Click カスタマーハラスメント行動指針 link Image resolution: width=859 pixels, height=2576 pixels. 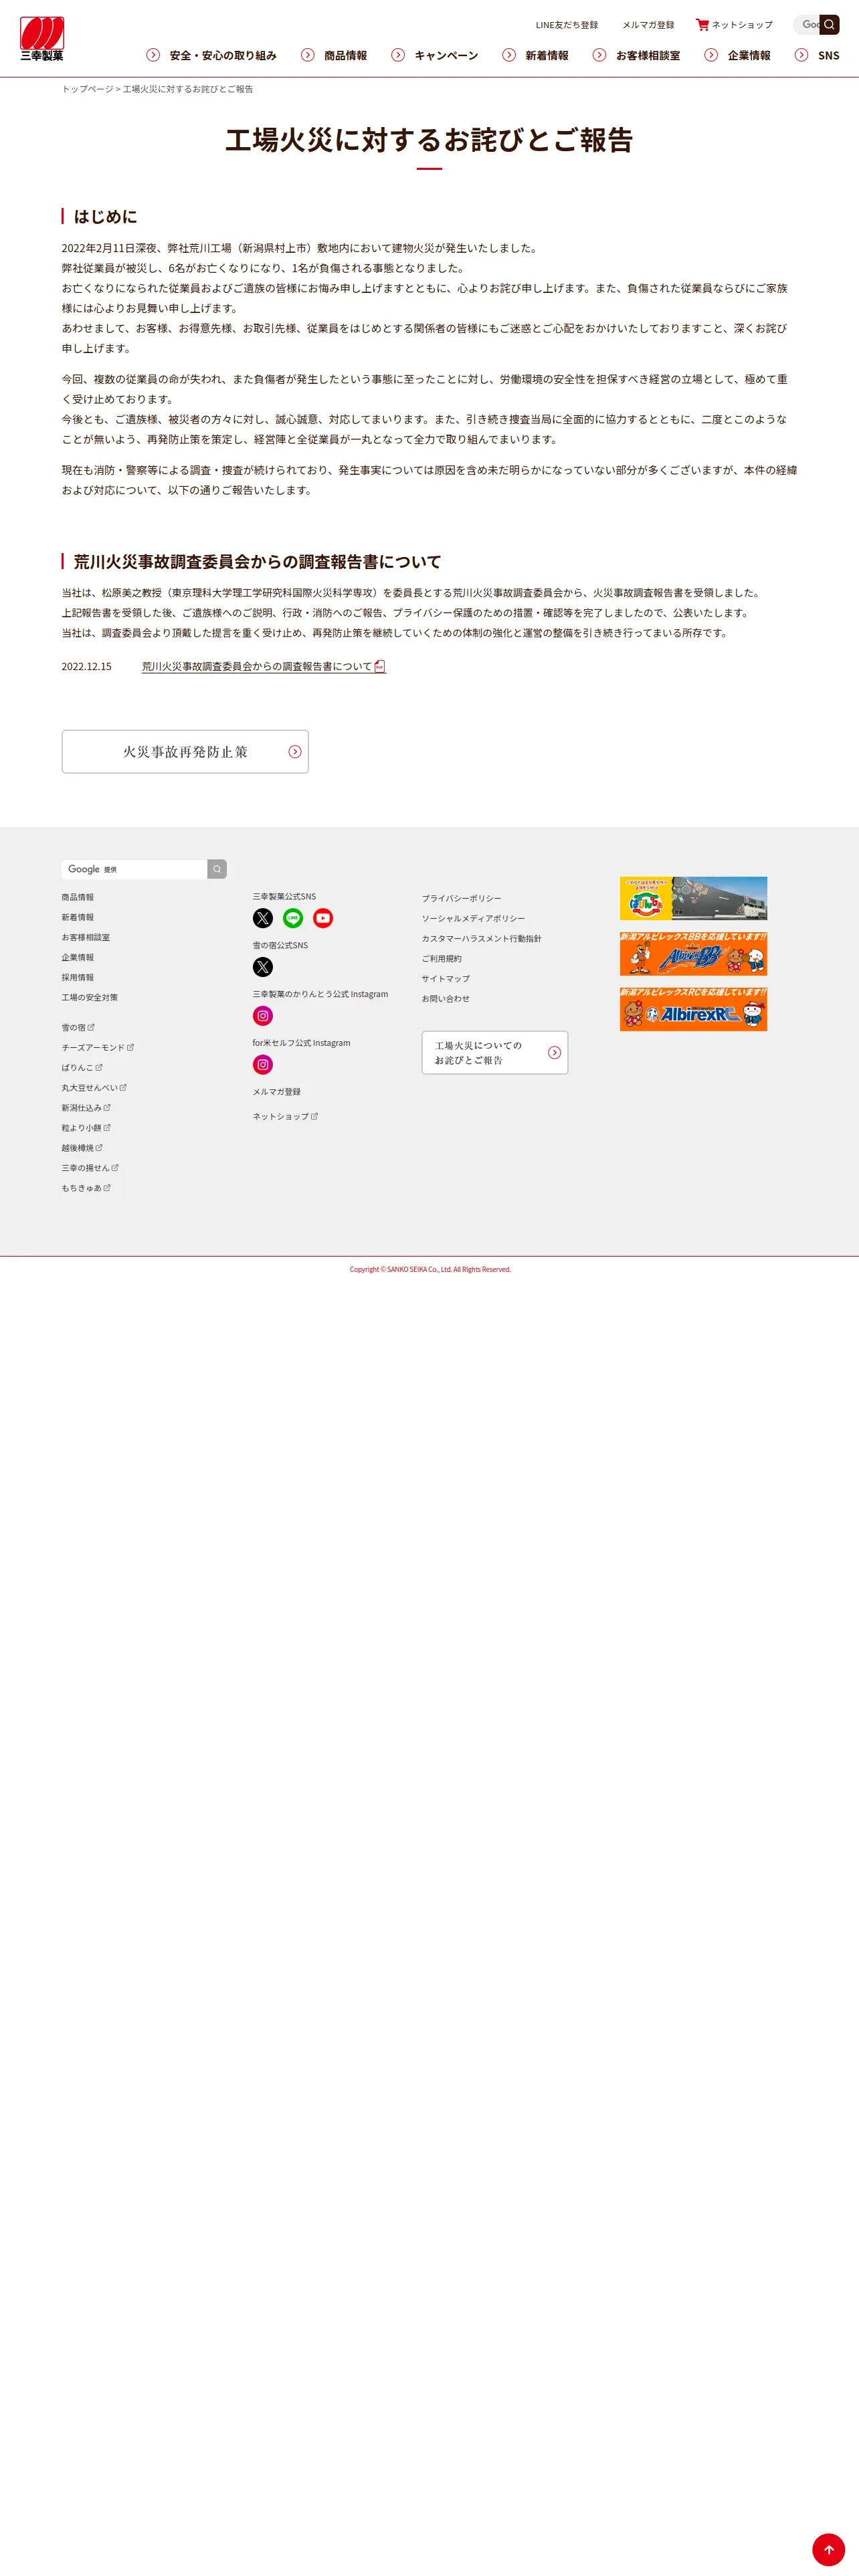point(481,938)
